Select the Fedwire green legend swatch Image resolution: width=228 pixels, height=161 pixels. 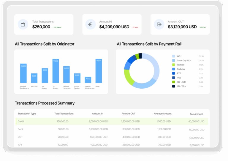(x=173, y=65)
